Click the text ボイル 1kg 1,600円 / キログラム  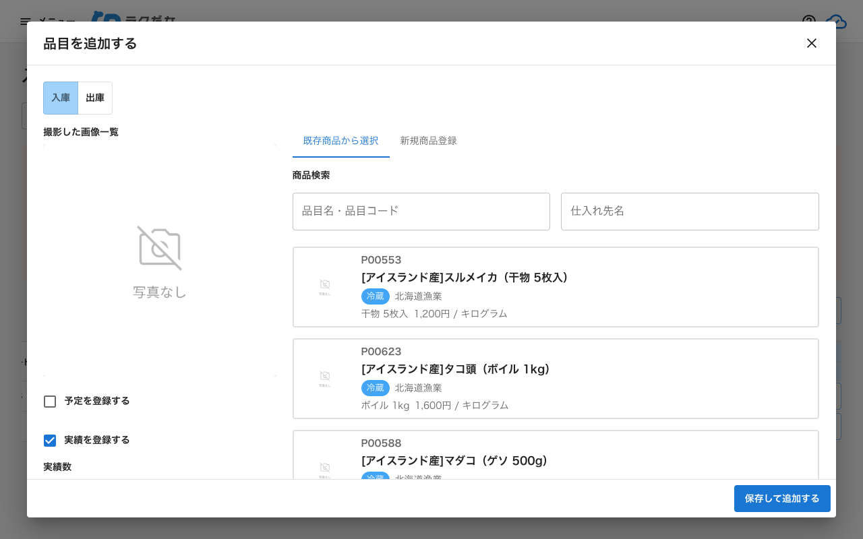tap(435, 406)
